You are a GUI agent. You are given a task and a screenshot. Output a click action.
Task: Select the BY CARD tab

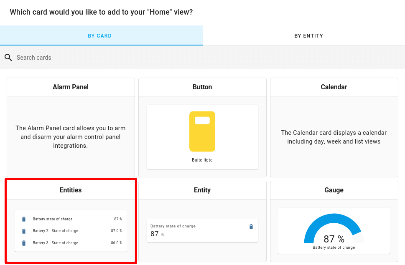point(99,35)
